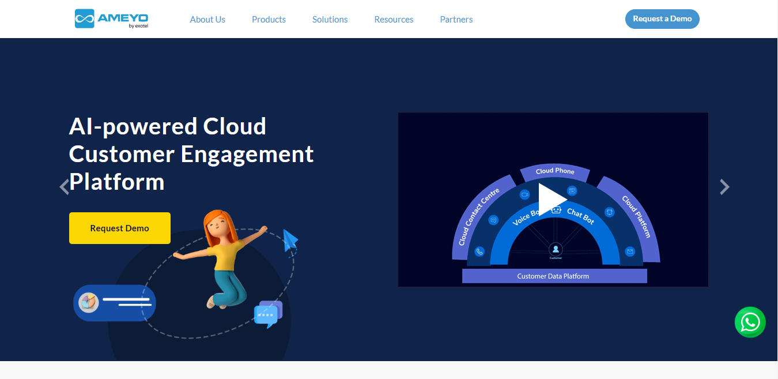Click the "Cloud Contact Centre" arc label

478,217
